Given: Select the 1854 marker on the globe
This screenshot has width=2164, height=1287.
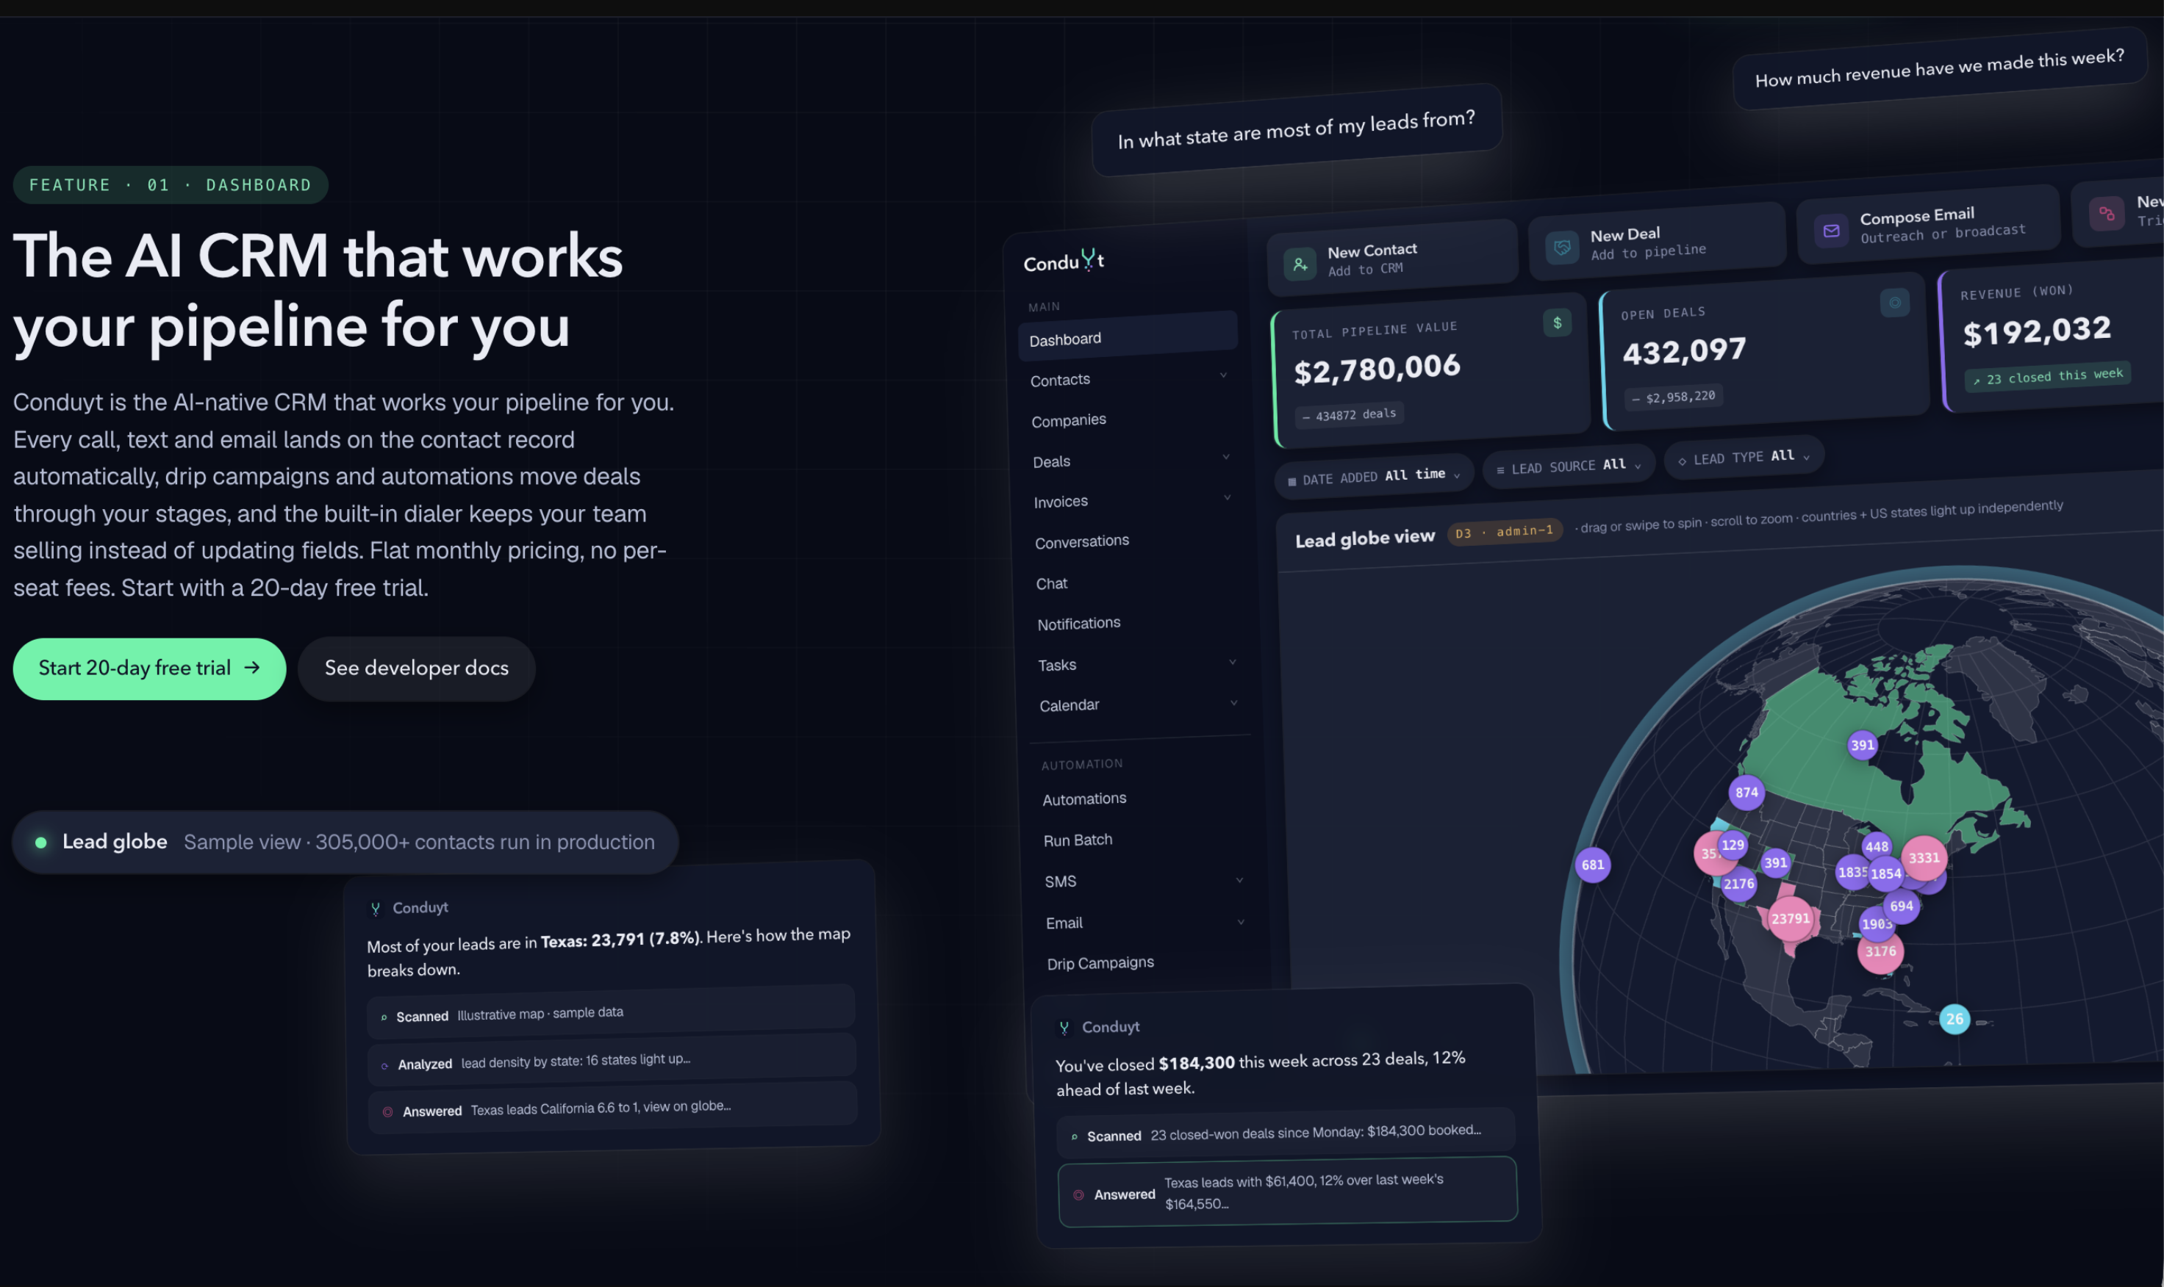Looking at the screenshot, I should coord(1886,873).
